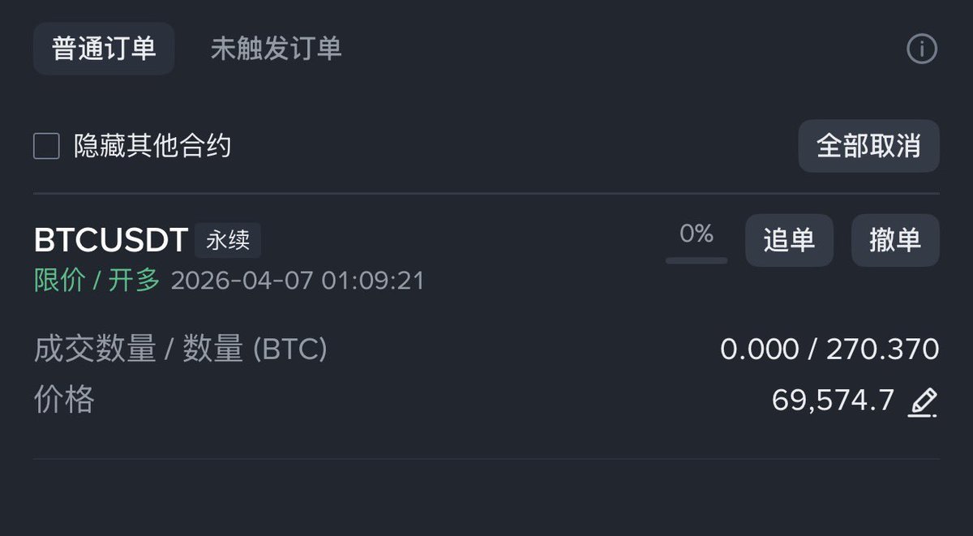Click the filled quantity 0.000 / 270.370
This screenshot has width=973, height=536.
click(829, 349)
